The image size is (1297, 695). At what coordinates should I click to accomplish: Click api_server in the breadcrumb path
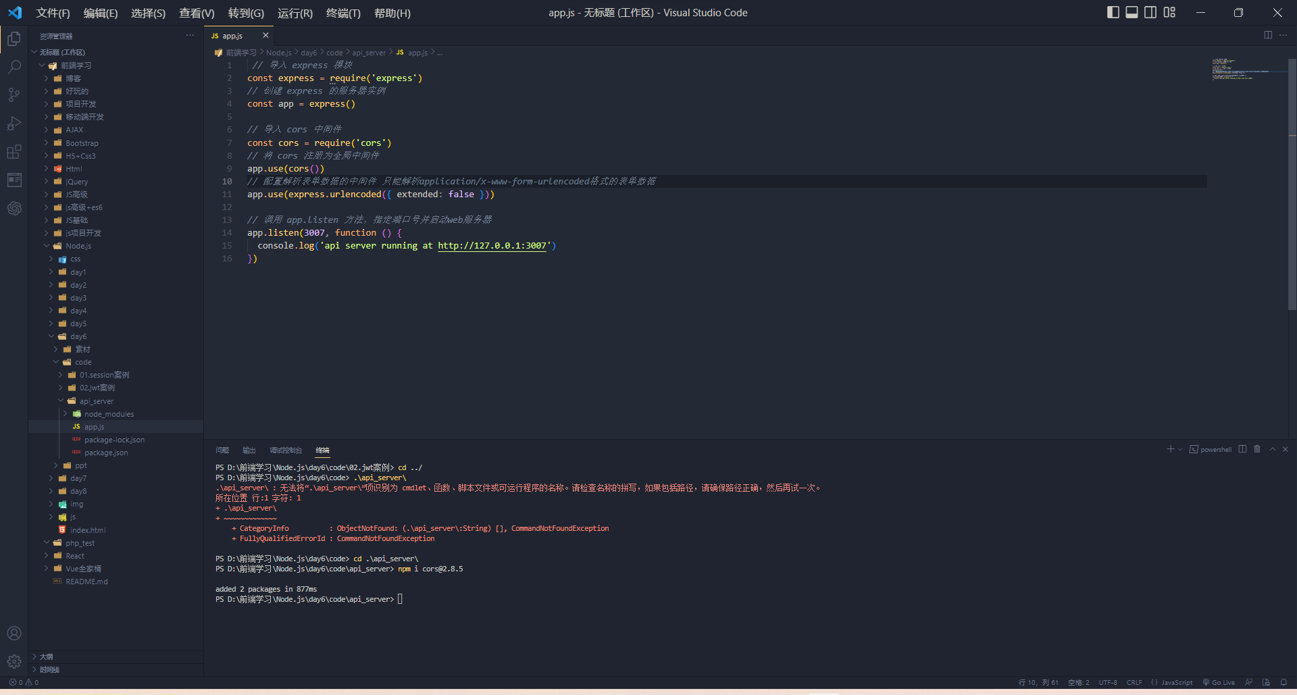click(x=369, y=53)
